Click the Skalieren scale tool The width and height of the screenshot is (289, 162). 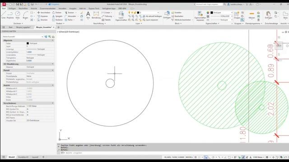pos(57,20)
